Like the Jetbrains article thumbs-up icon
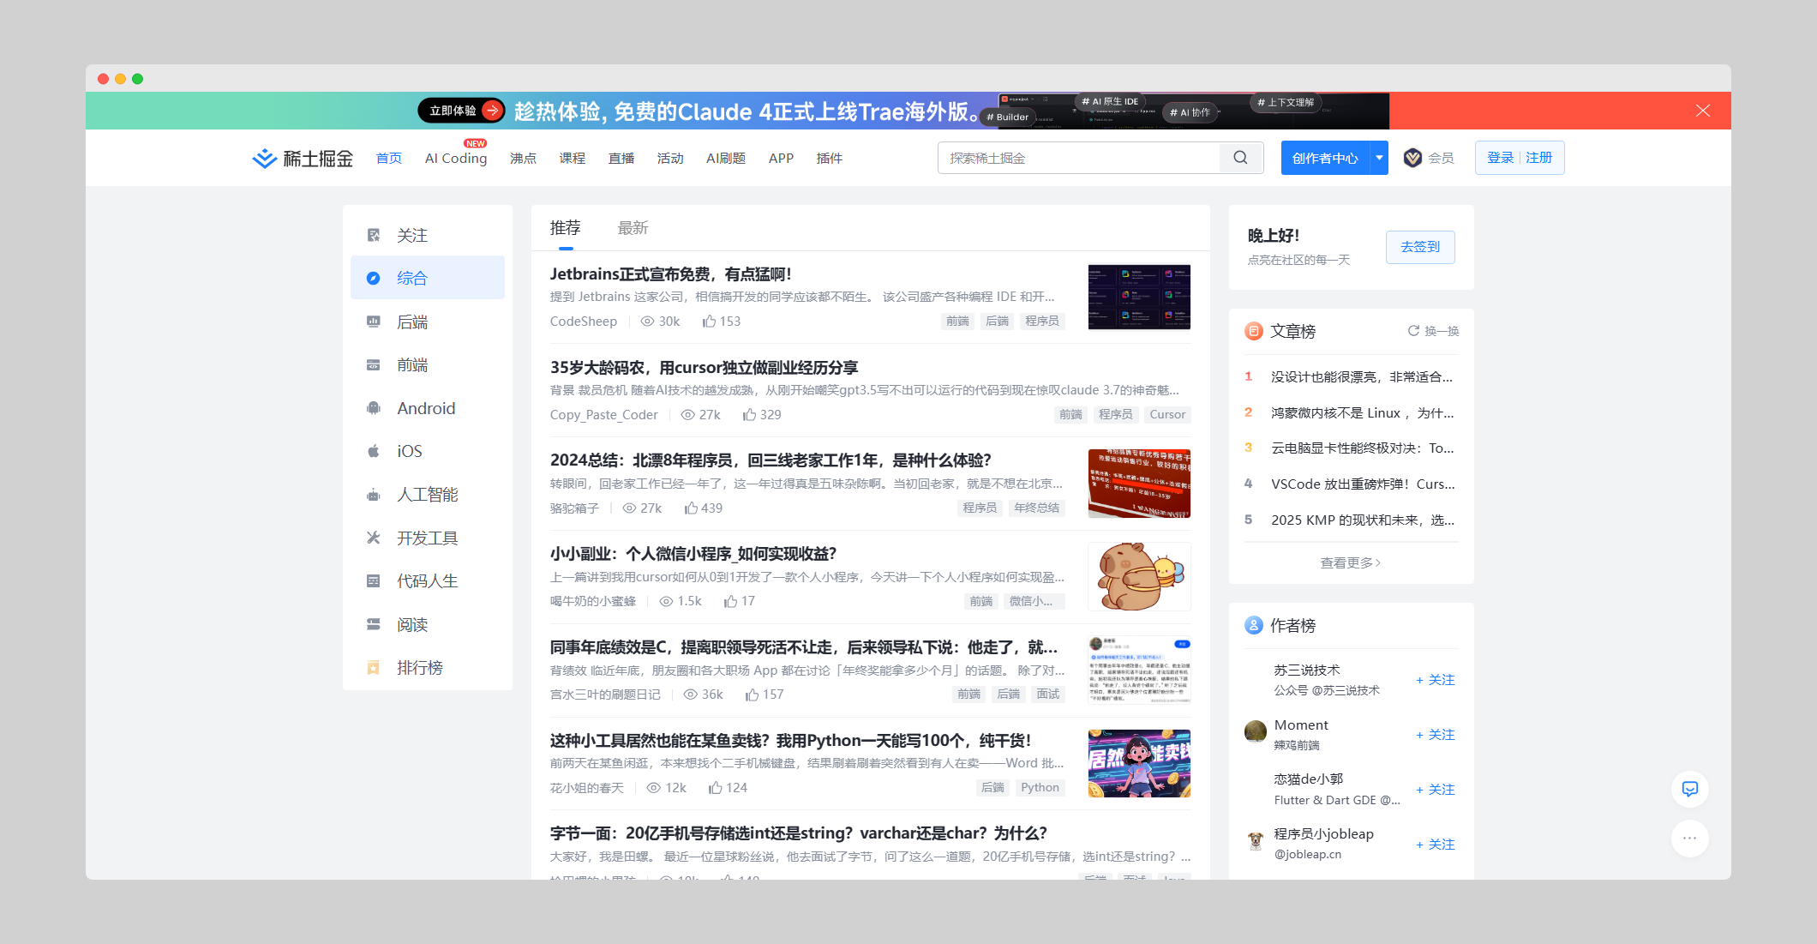 point(710,322)
